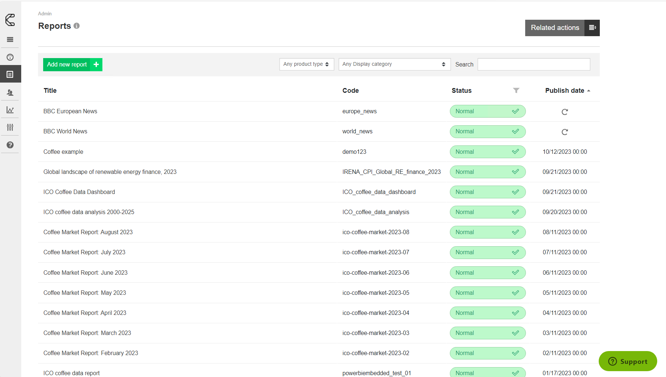This screenshot has height=377, width=666.
Task: Toggle Normal status of ICO Coffee Data Dashboard
Action: (x=488, y=192)
